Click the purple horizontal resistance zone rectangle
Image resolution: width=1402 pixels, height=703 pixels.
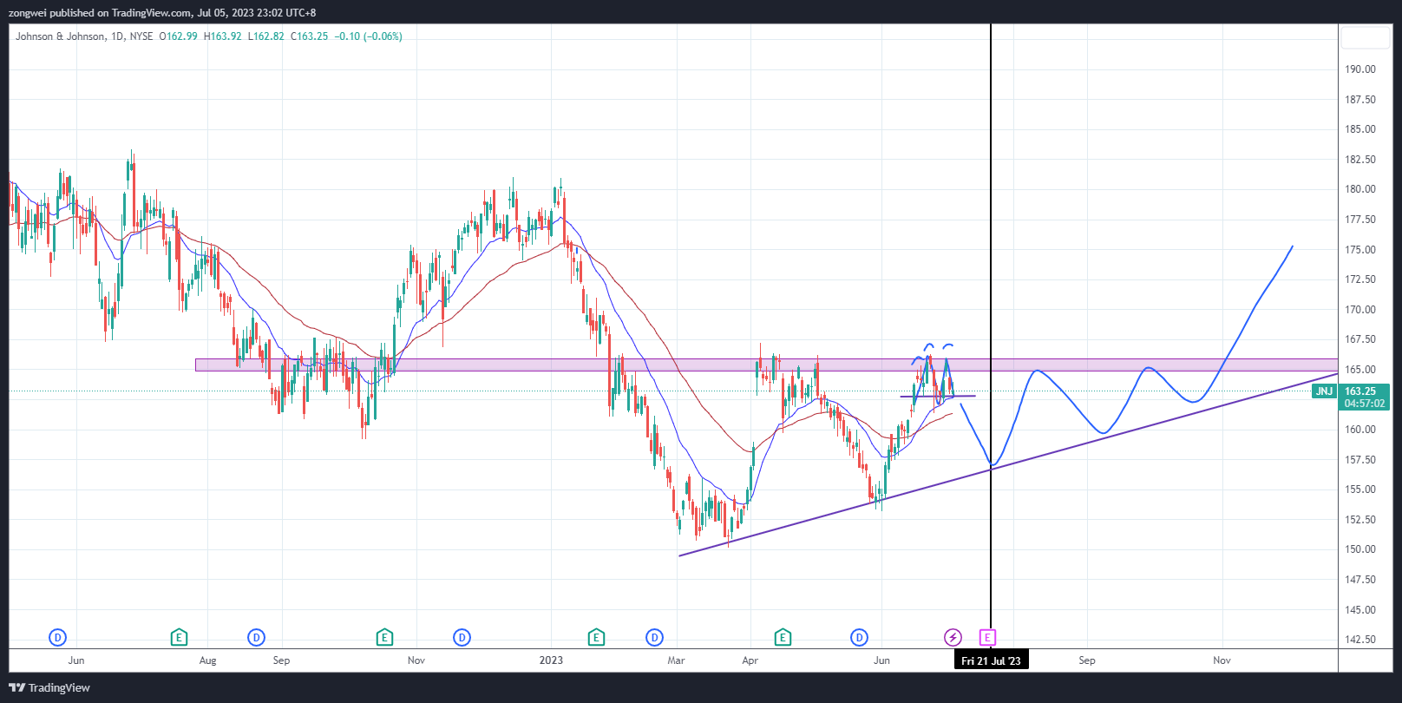click(x=767, y=365)
